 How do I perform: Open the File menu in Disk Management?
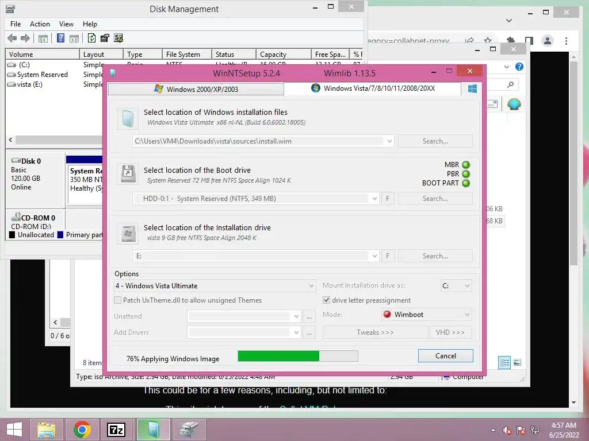pyautogui.click(x=16, y=24)
